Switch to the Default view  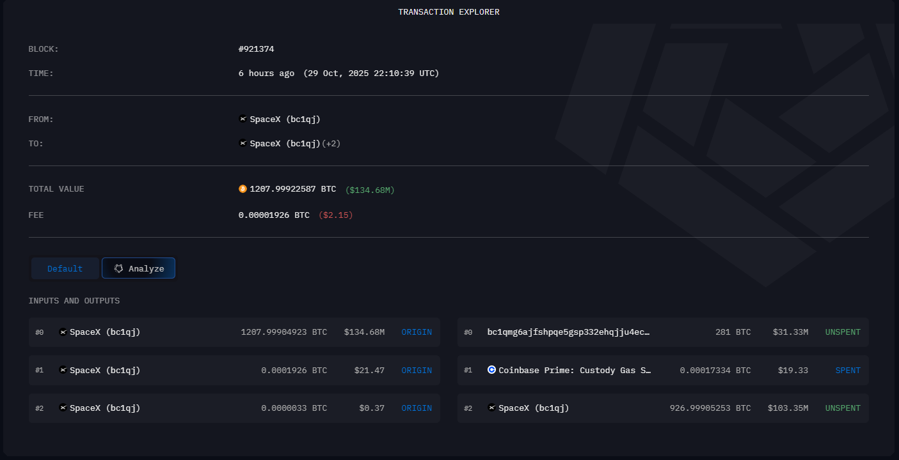pyautogui.click(x=65, y=268)
